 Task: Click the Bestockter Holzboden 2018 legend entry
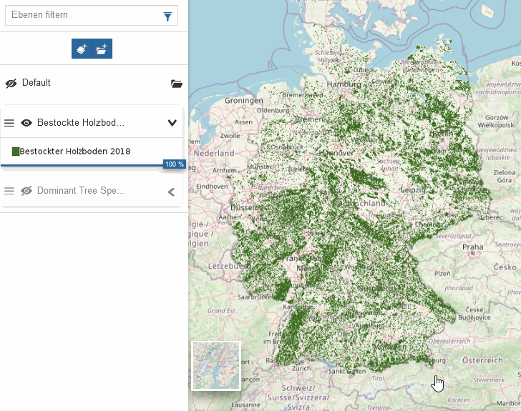74,151
